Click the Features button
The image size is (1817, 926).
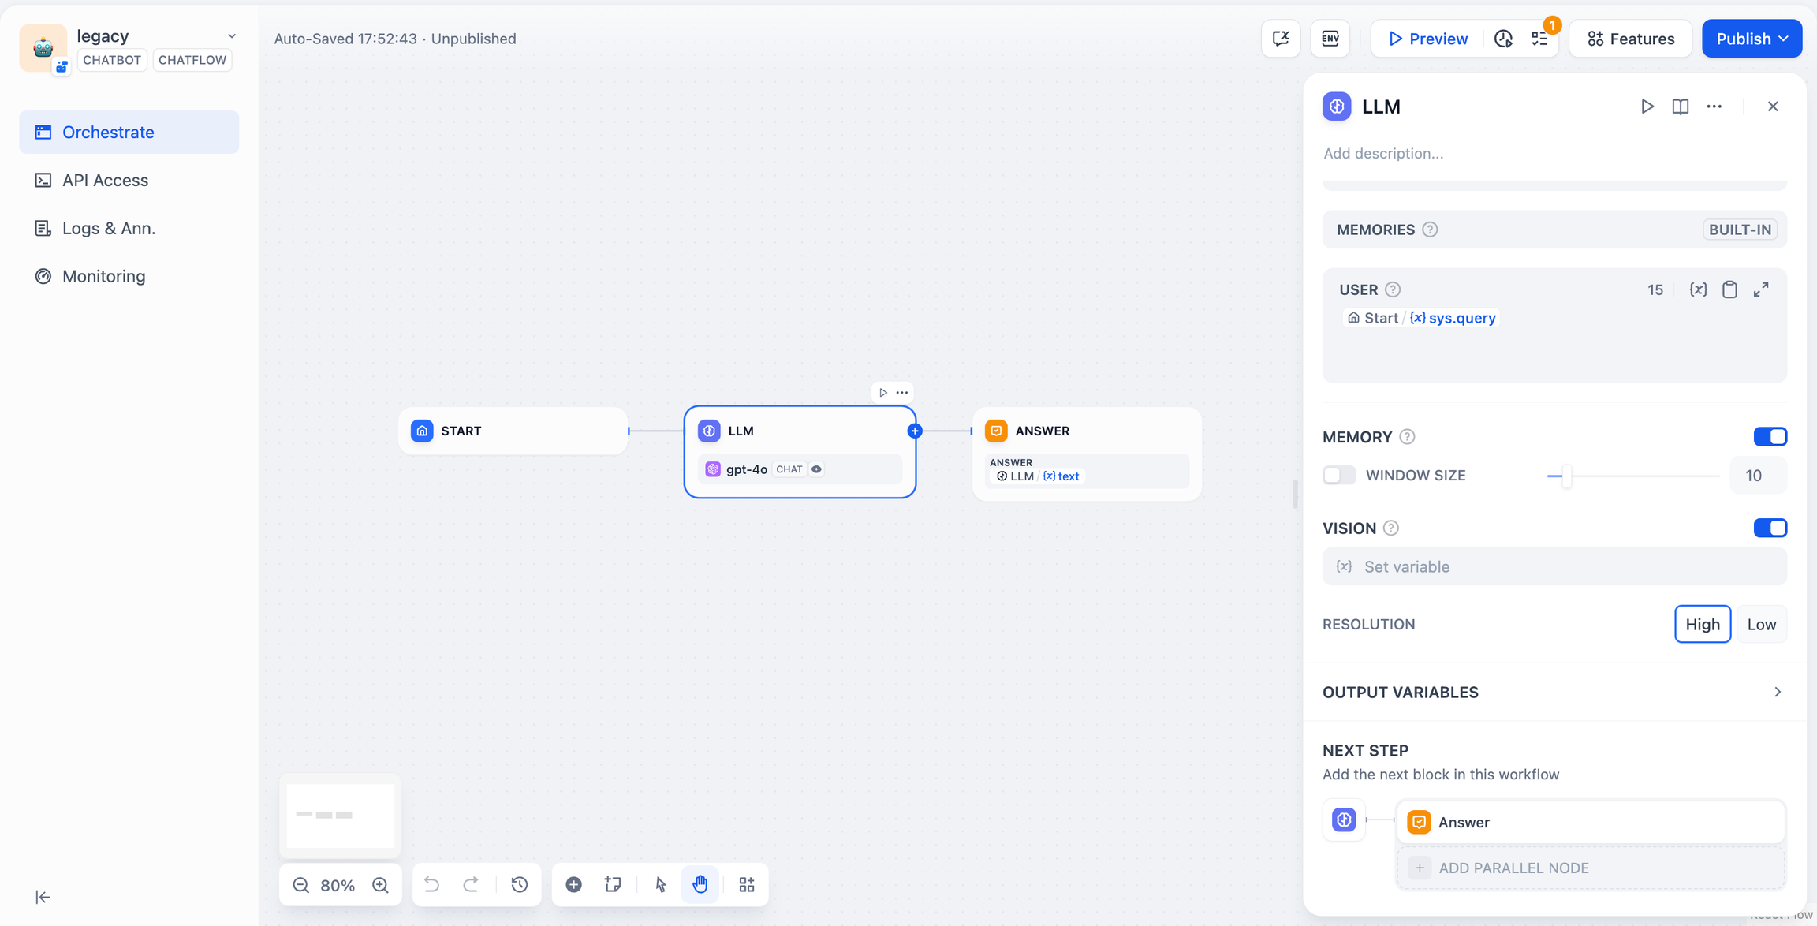pyautogui.click(x=1630, y=38)
